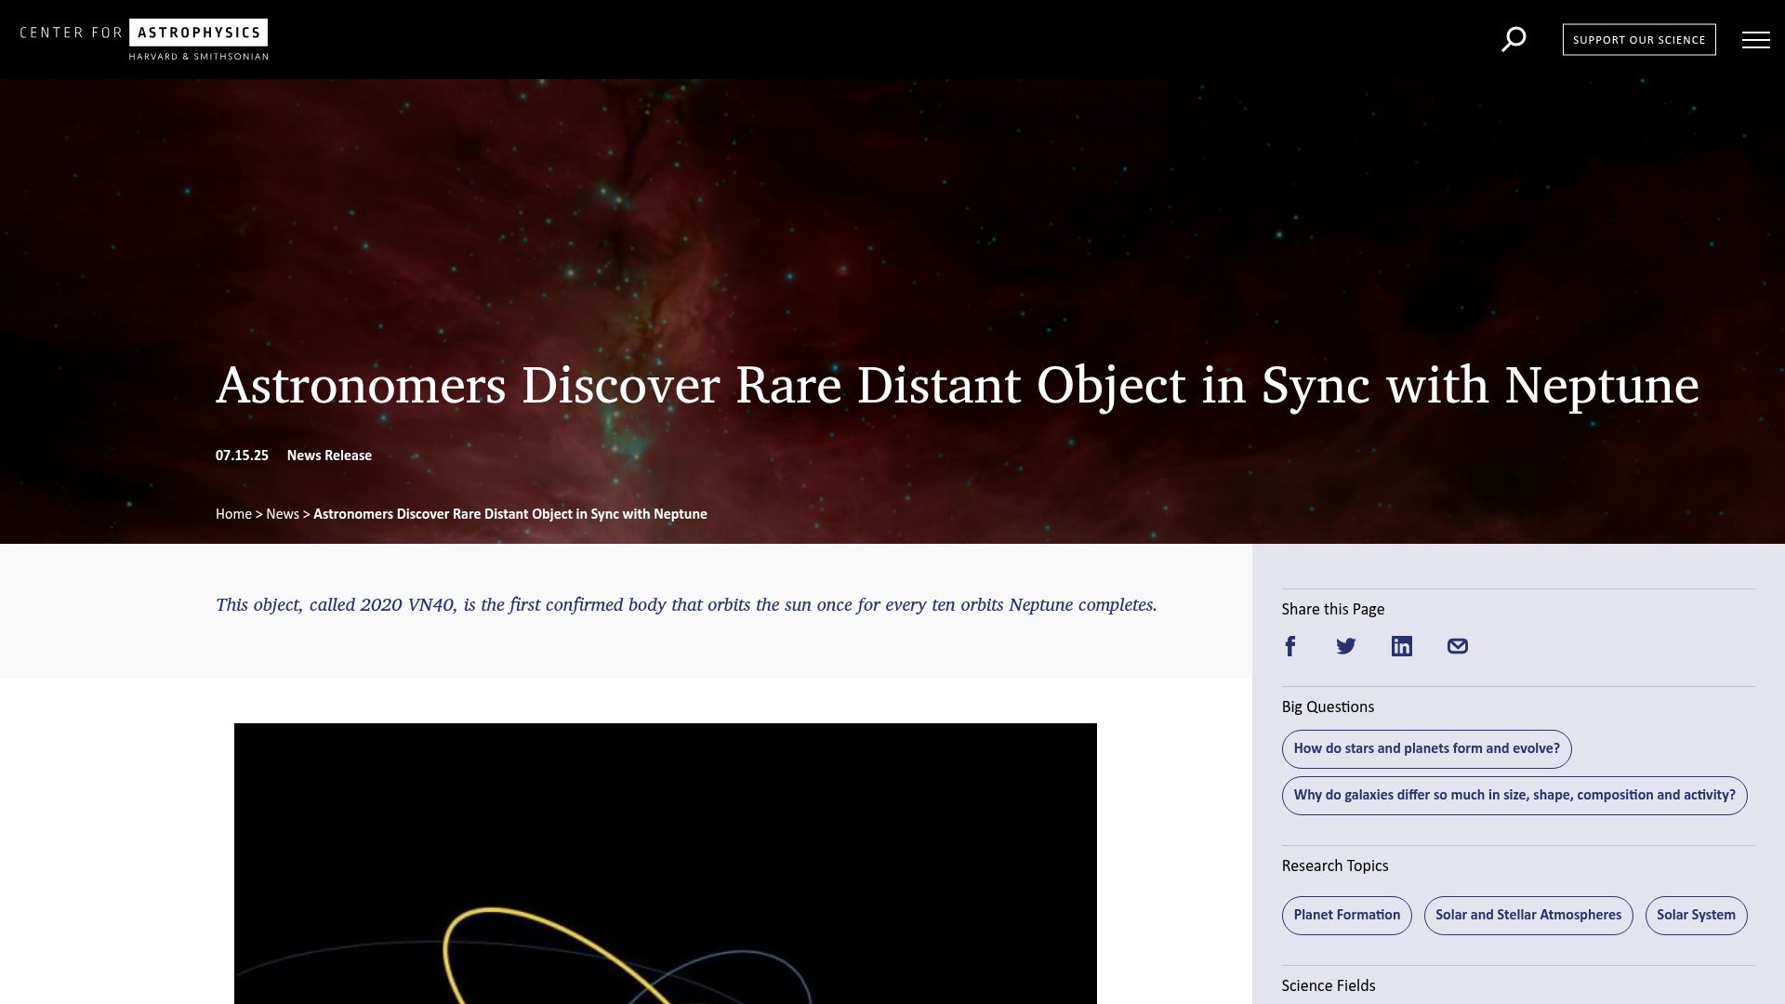Viewport: 1785px width, 1004px height.
Task: Share page on LinkedIn
Action: click(x=1402, y=646)
